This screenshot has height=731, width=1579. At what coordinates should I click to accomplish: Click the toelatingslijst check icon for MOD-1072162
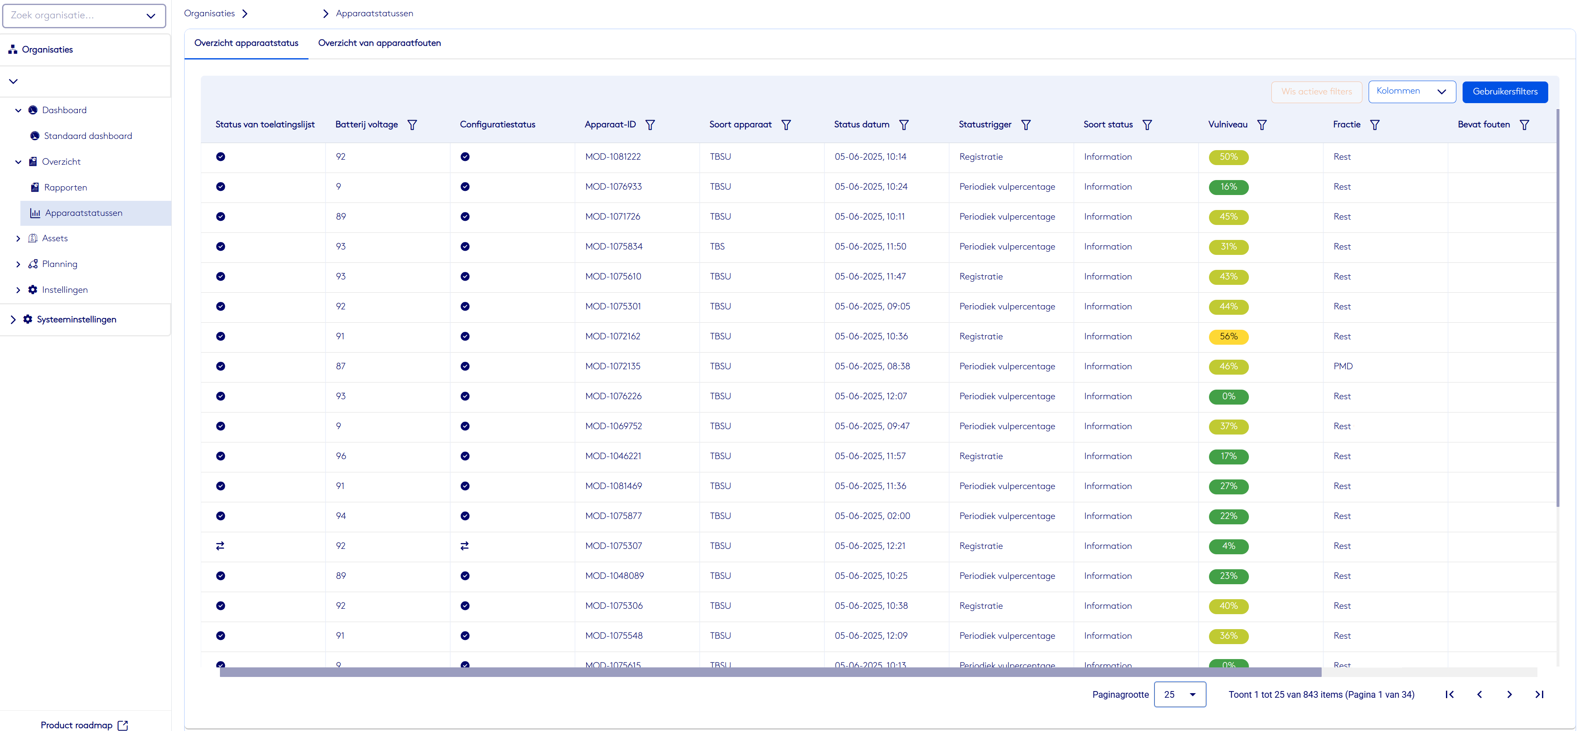221,337
